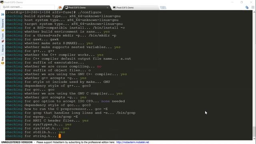Screen dimensions: 256x144
Task: Minimize the MobaXterm window
Action: [x=232, y=2]
